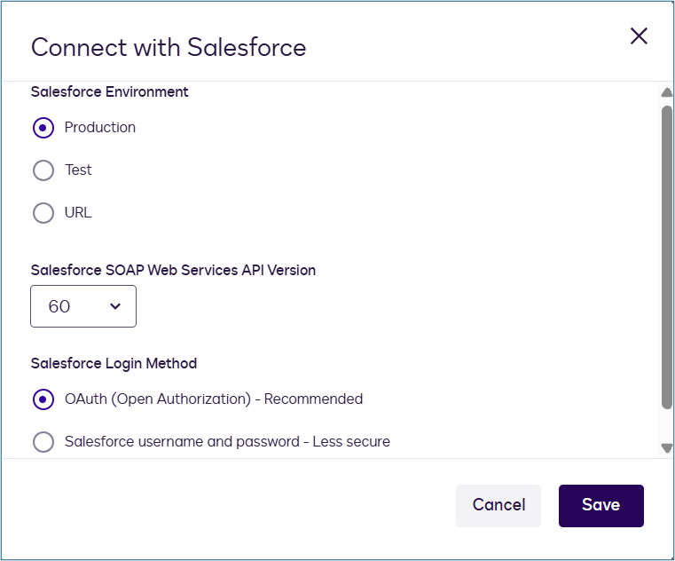Click the Salesforce Environment heading

click(109, 91)
